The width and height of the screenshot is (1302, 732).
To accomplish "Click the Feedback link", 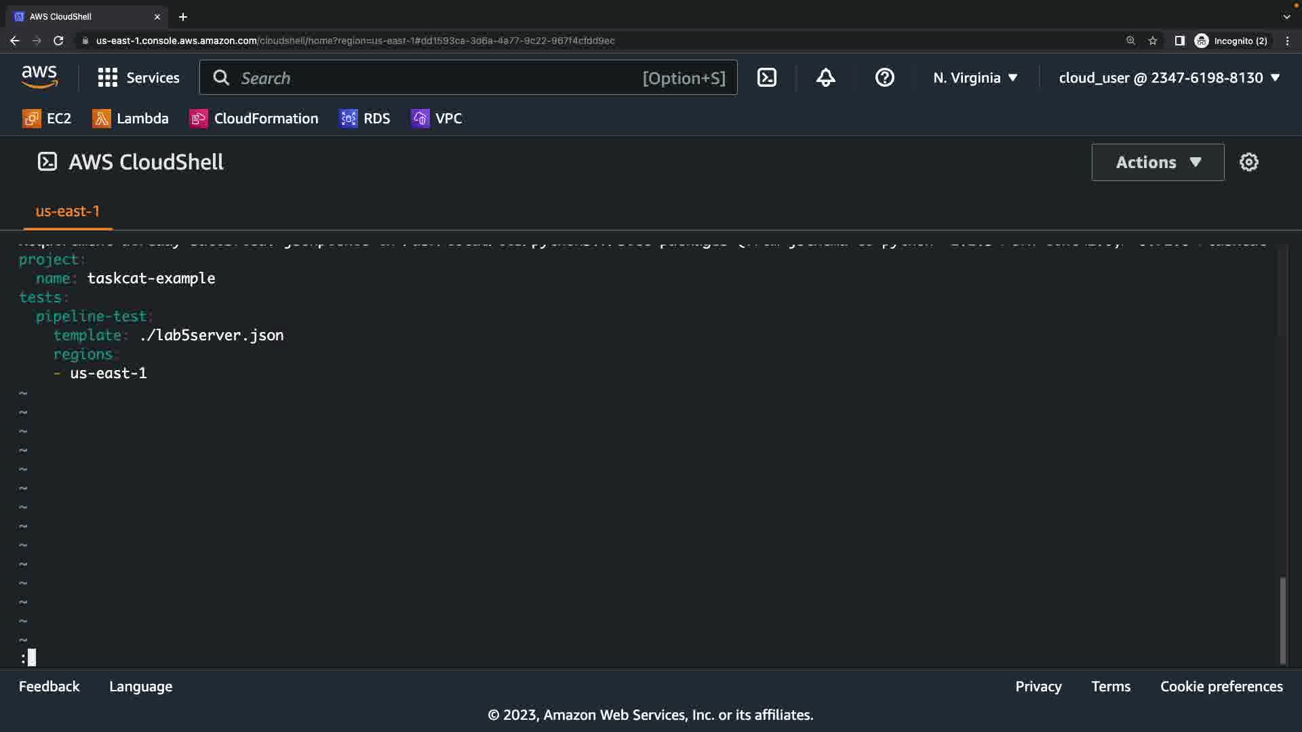I will [x=49, y=687].
